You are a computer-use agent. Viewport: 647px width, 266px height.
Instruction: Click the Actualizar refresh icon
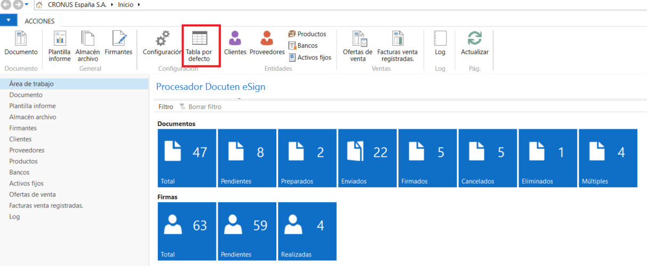tap(475, 44)
